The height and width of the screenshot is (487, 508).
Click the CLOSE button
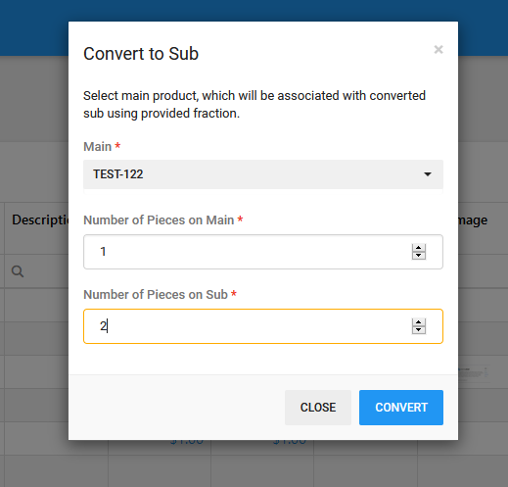[318, 408]
